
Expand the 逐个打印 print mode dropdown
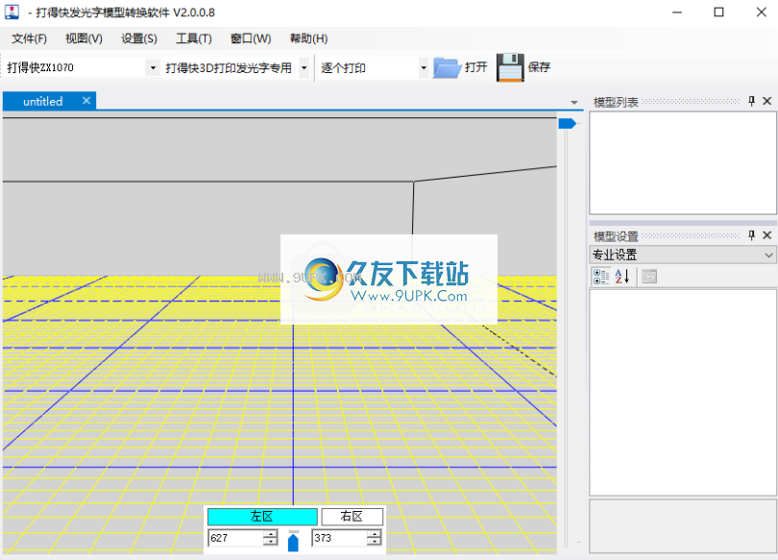tap(424, 67)
